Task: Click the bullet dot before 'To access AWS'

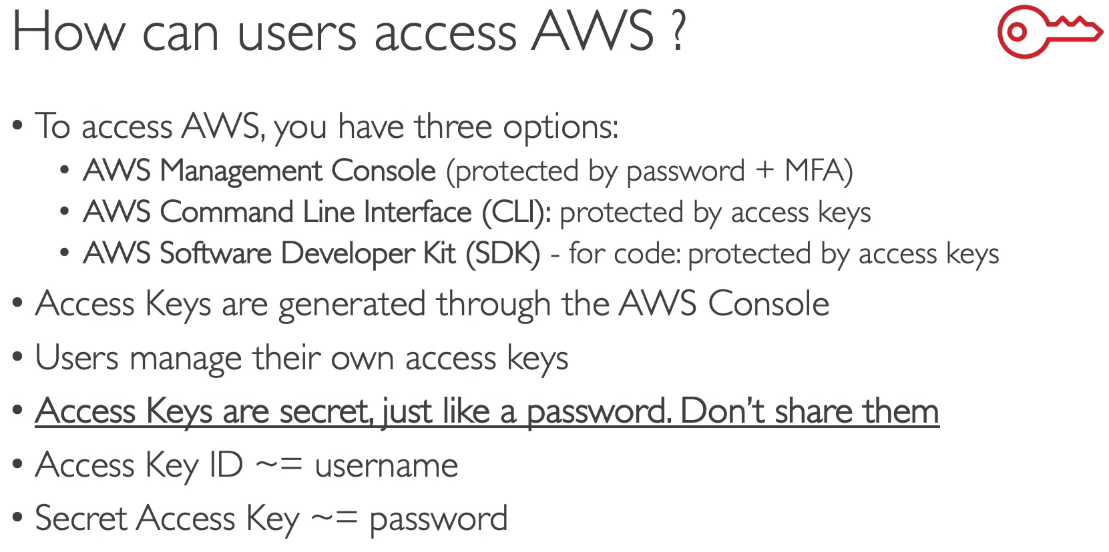Action: coord(18,125)
